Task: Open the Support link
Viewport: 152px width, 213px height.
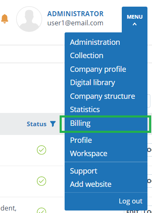Action: (x=84, y=171)
